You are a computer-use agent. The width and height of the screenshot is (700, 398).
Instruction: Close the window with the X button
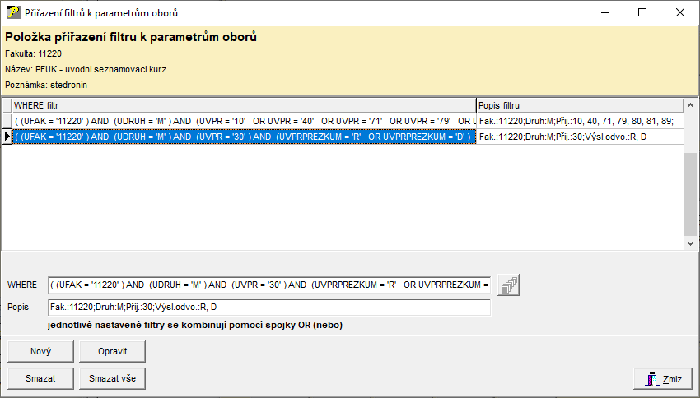(679, 13)
